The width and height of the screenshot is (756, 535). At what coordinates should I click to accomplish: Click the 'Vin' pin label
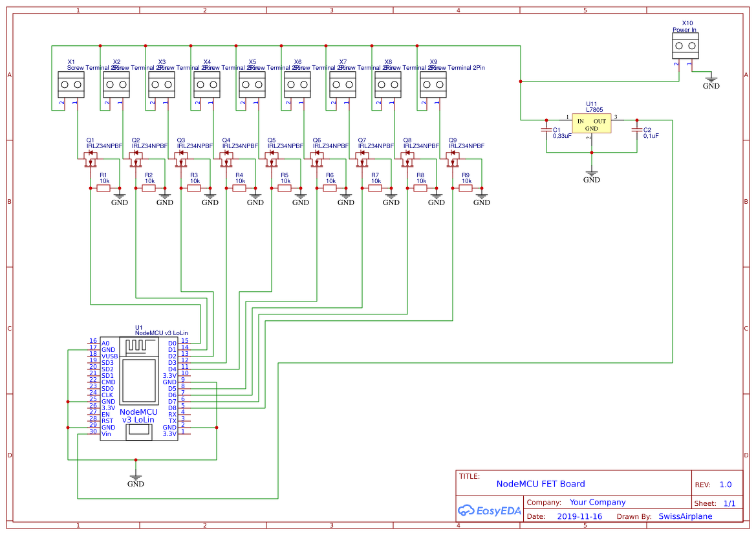tap(106, 434)
